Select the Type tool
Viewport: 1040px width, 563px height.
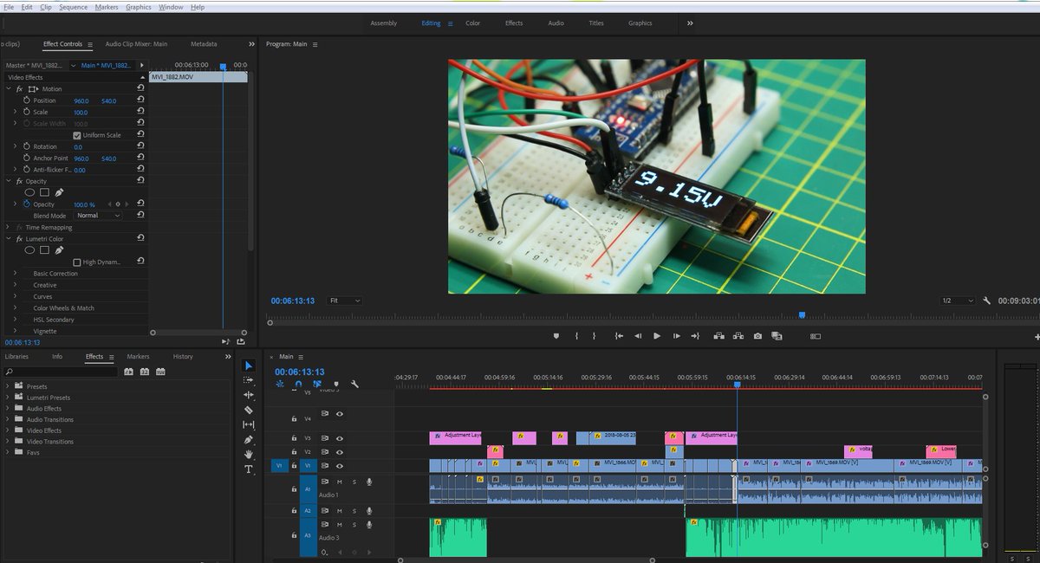point(249,469)
